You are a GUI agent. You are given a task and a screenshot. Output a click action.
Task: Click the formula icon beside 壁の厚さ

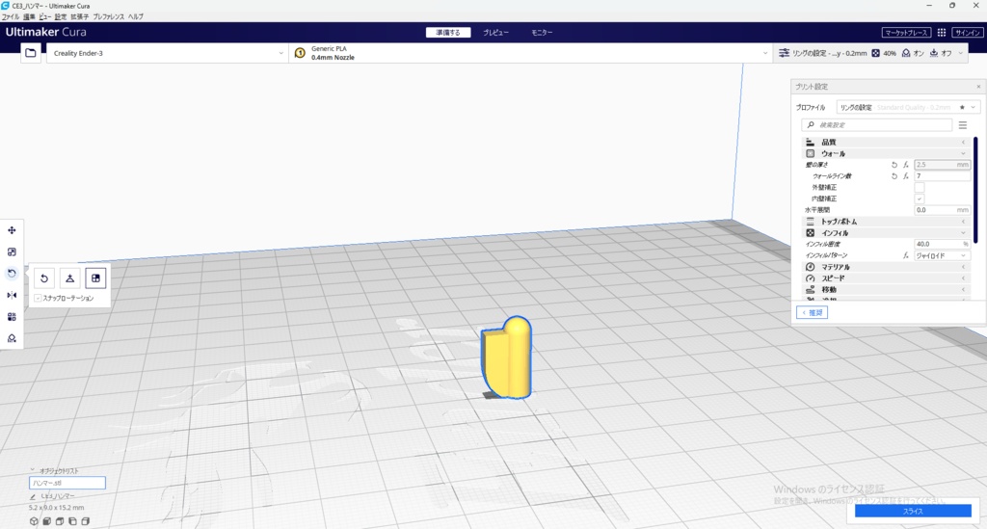(906, 165)
